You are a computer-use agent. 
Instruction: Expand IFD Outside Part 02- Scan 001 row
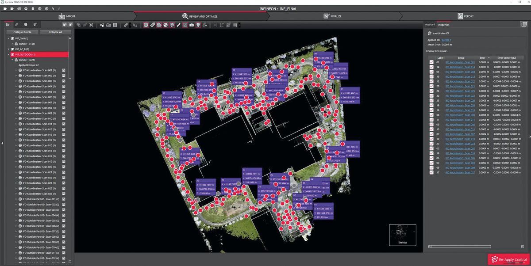16,199
